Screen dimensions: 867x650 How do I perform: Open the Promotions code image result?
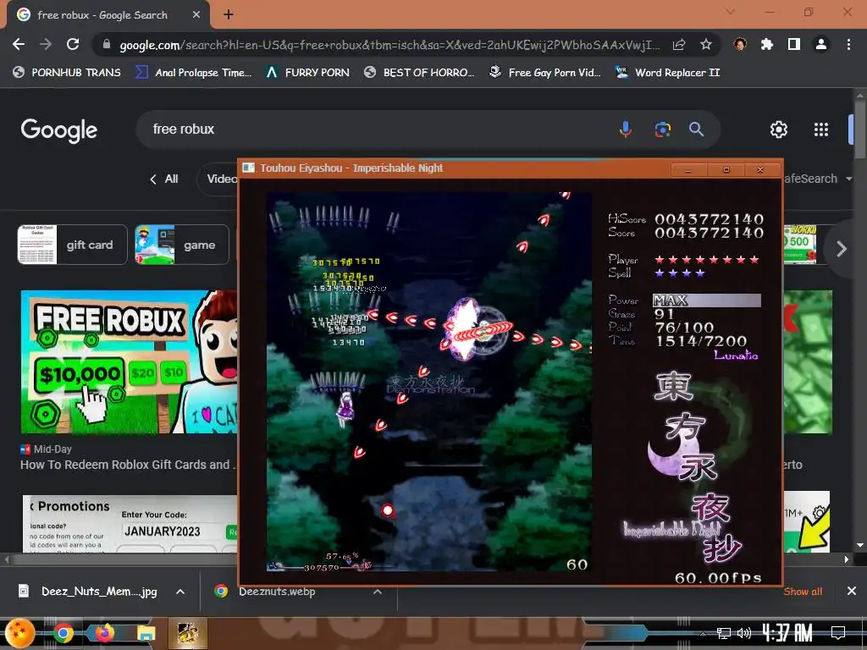click(x=130, y=523)
